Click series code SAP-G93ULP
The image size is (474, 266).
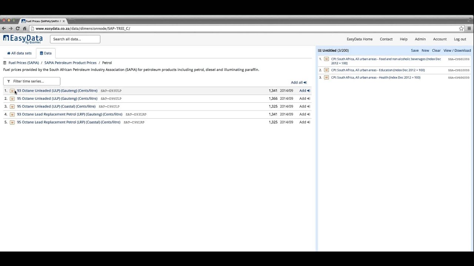pos(111,91)
